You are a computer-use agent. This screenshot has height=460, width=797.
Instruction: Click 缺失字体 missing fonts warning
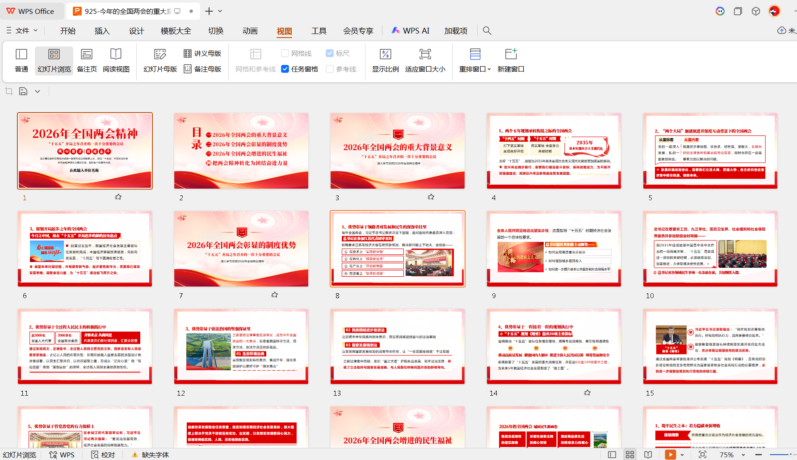[151, 455]
